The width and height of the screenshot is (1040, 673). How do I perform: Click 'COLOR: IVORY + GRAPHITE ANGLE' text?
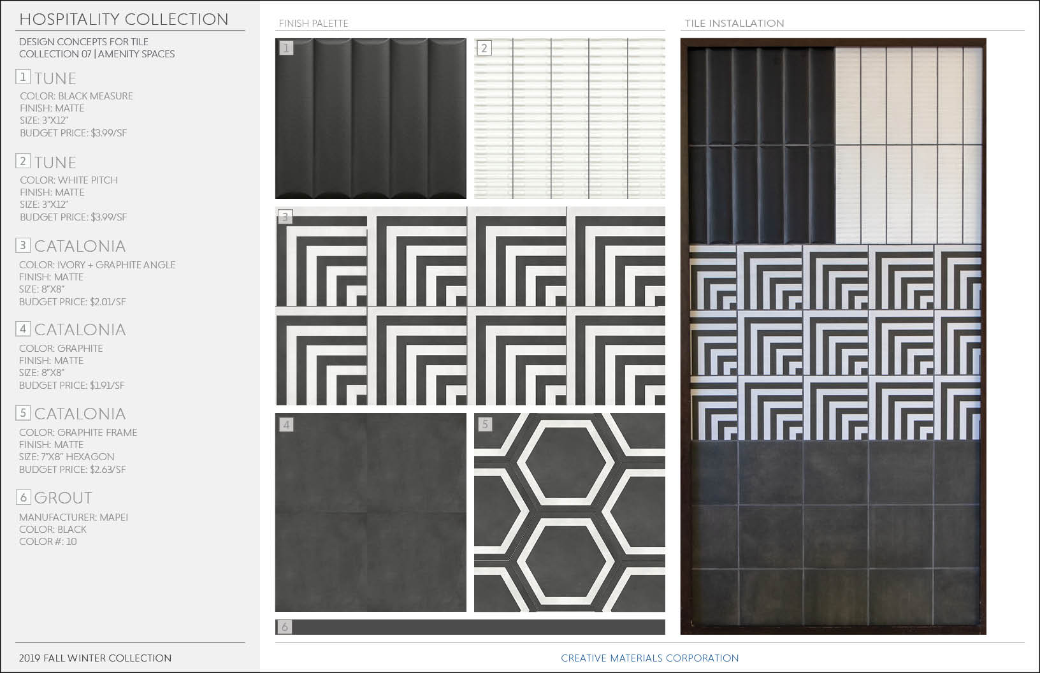(97, 265)
